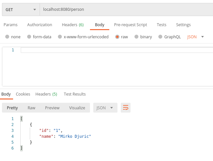Open the Visualize response view
Image resolution: width=213 pixels, height=161 pixels.
[x=77, y=108]
